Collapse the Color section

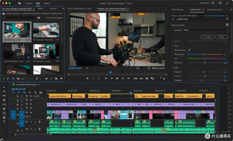[173, 46]
